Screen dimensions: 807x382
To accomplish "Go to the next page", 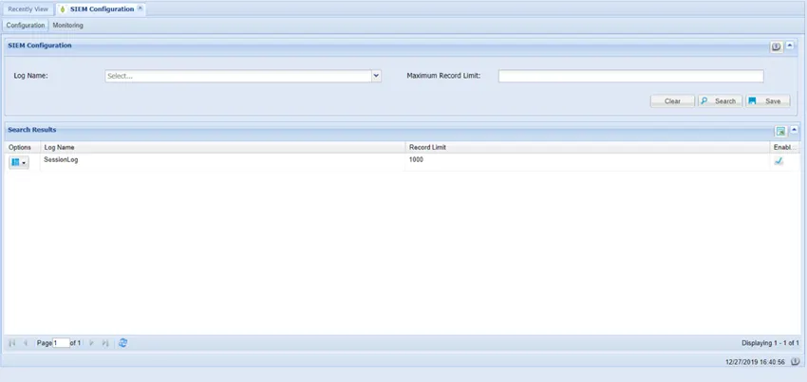I will [x=91, y=343].
